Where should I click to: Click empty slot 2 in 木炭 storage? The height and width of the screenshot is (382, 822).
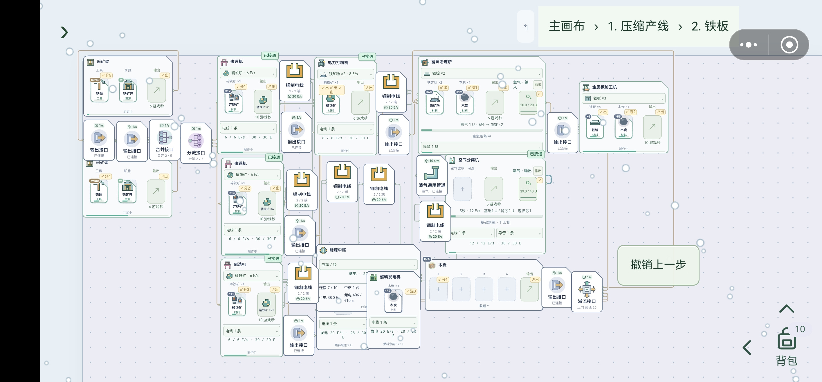coord(461,289)
